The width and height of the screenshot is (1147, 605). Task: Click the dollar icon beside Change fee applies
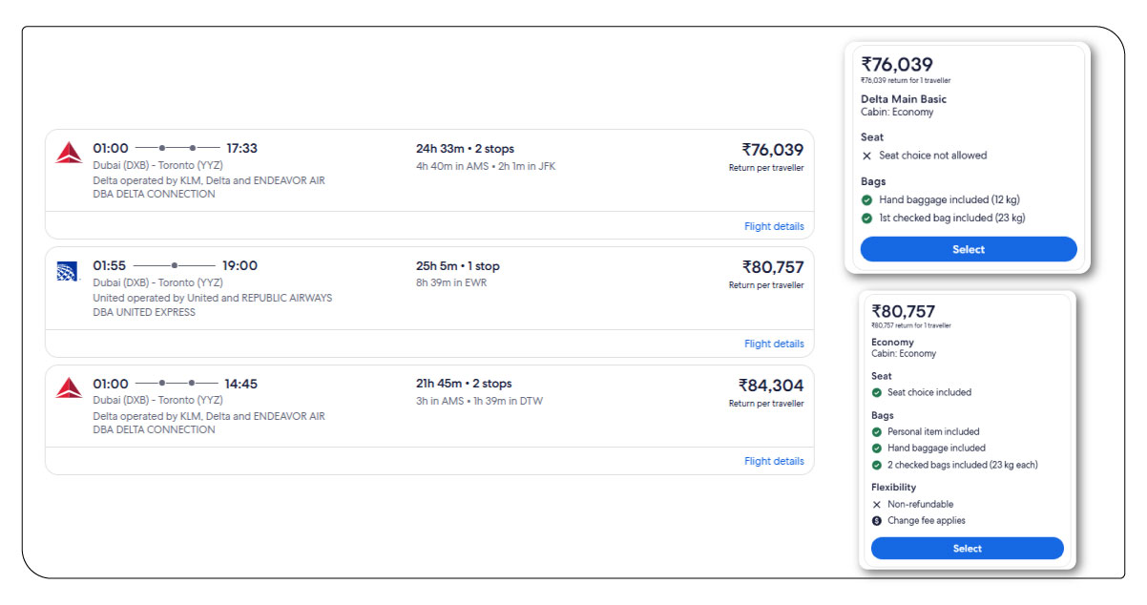click(877, 521)
